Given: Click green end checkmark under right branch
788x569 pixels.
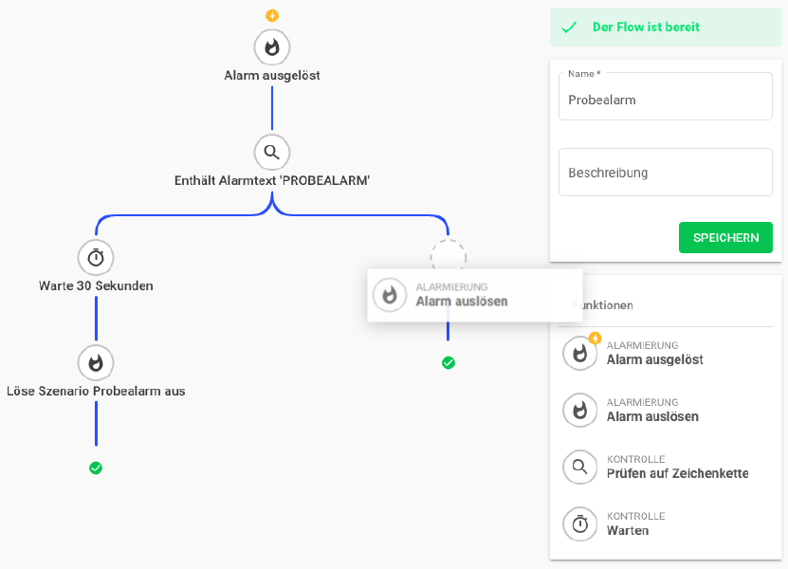Looking at the screenshot, I should [449, 362].
